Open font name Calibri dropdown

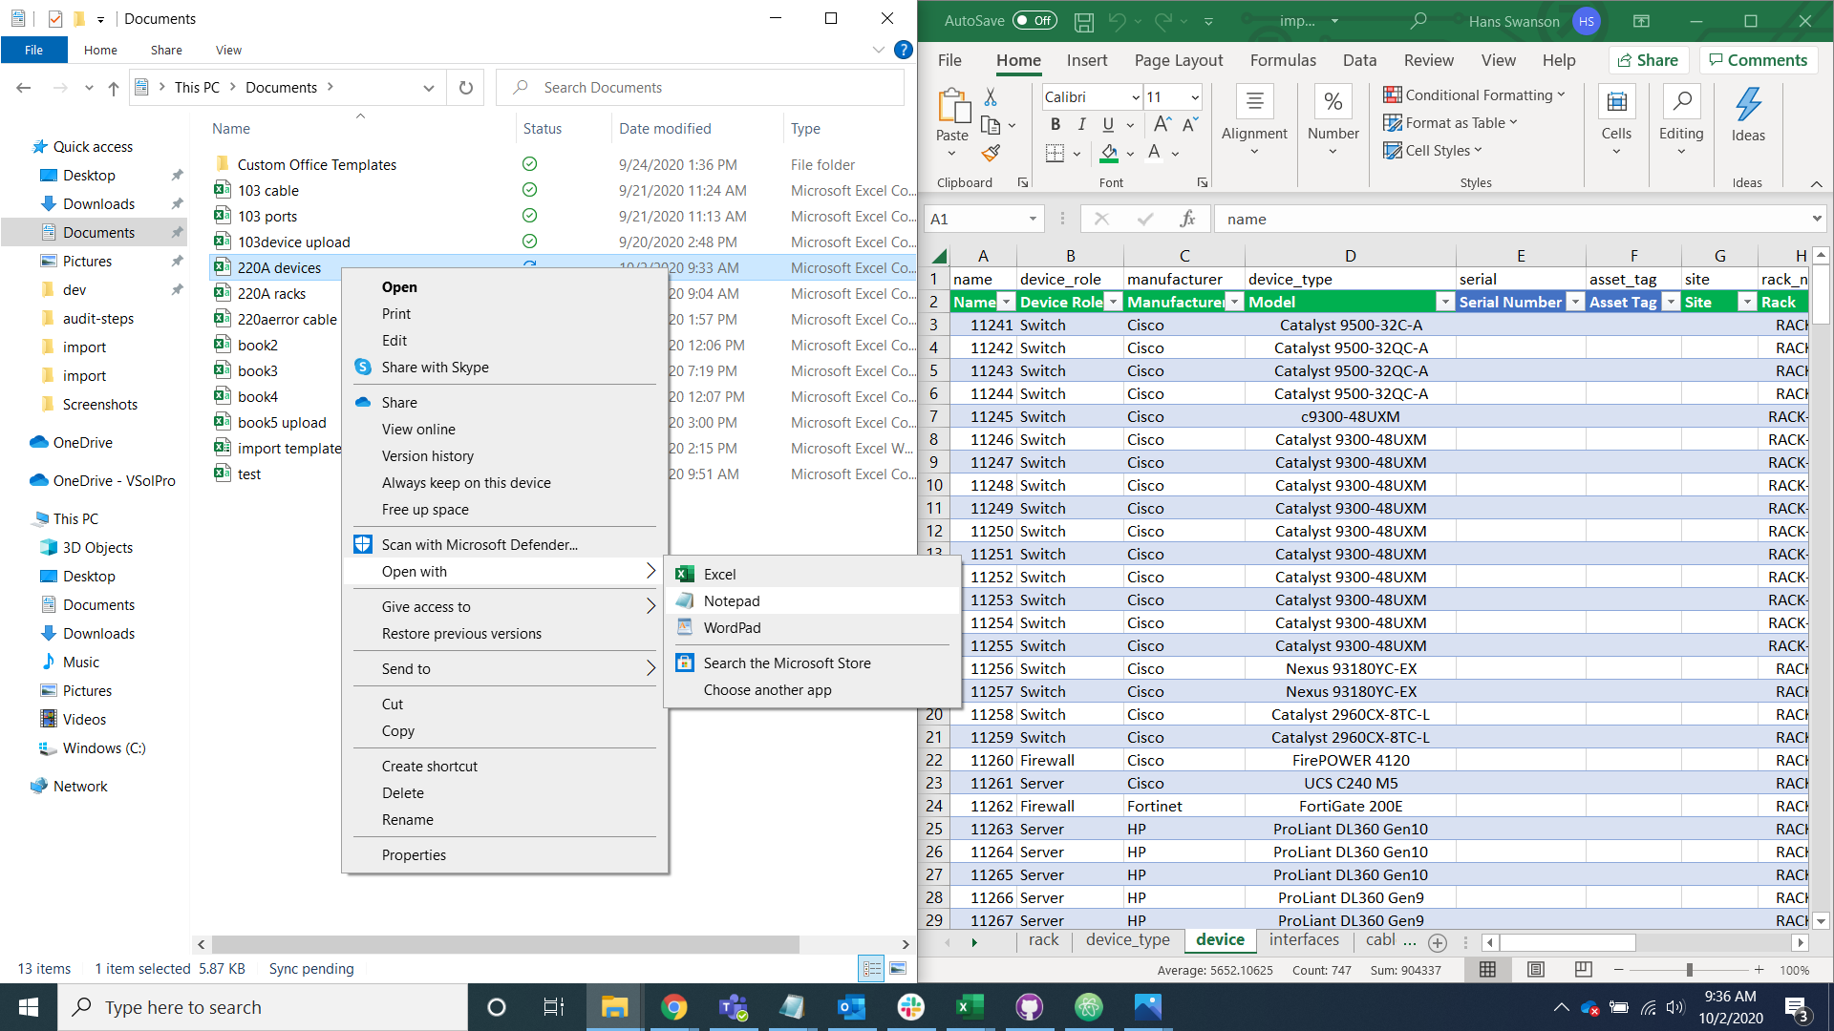pyautogui.click(x=1136, y=97)
